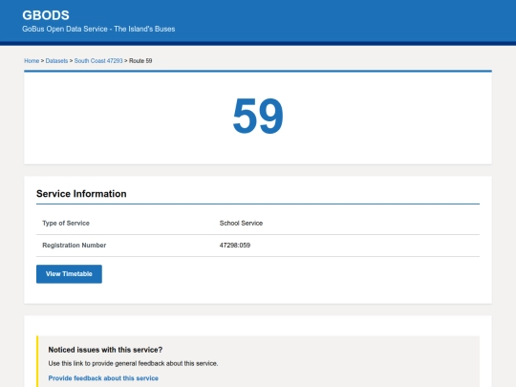Select the Type of Service label
This screenshot has width=516, height=387.
pyautogui.click(x=66, y=223)
